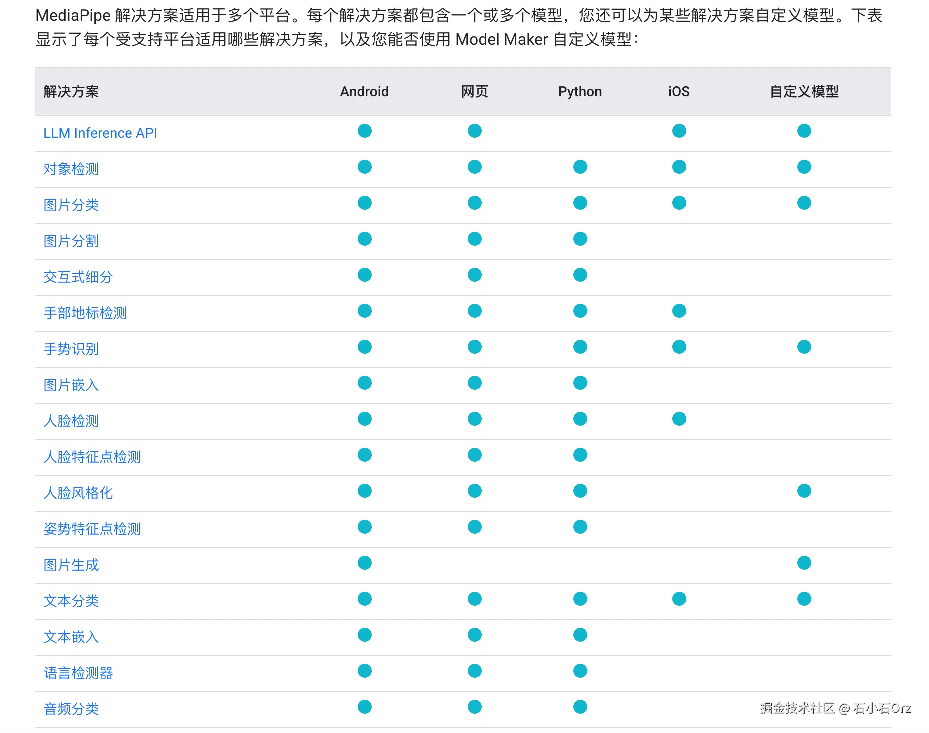Open the 图片分割 solution link

[71, 241]
